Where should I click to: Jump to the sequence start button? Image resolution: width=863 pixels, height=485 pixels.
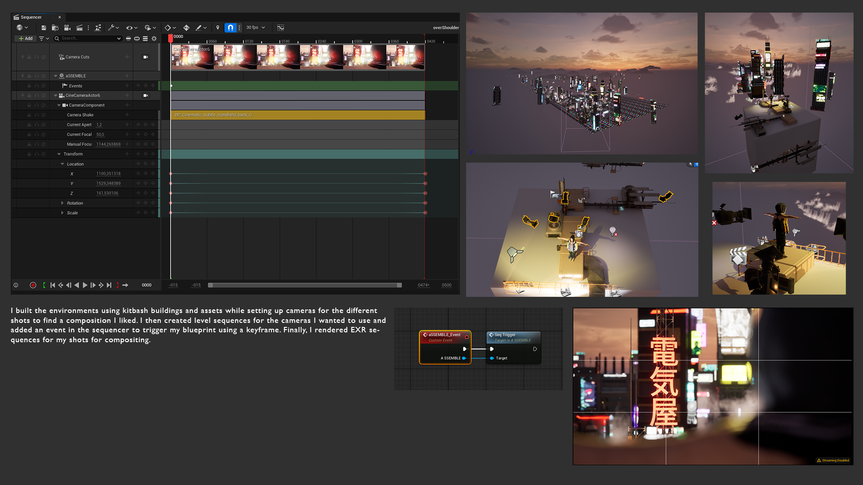coord(53,285)
